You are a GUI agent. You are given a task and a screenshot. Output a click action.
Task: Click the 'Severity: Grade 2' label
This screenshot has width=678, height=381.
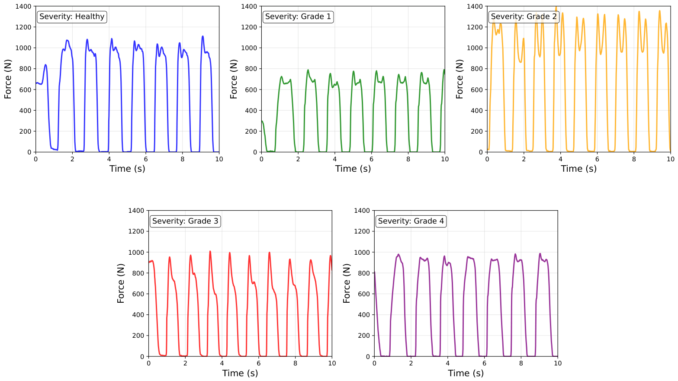524,17
